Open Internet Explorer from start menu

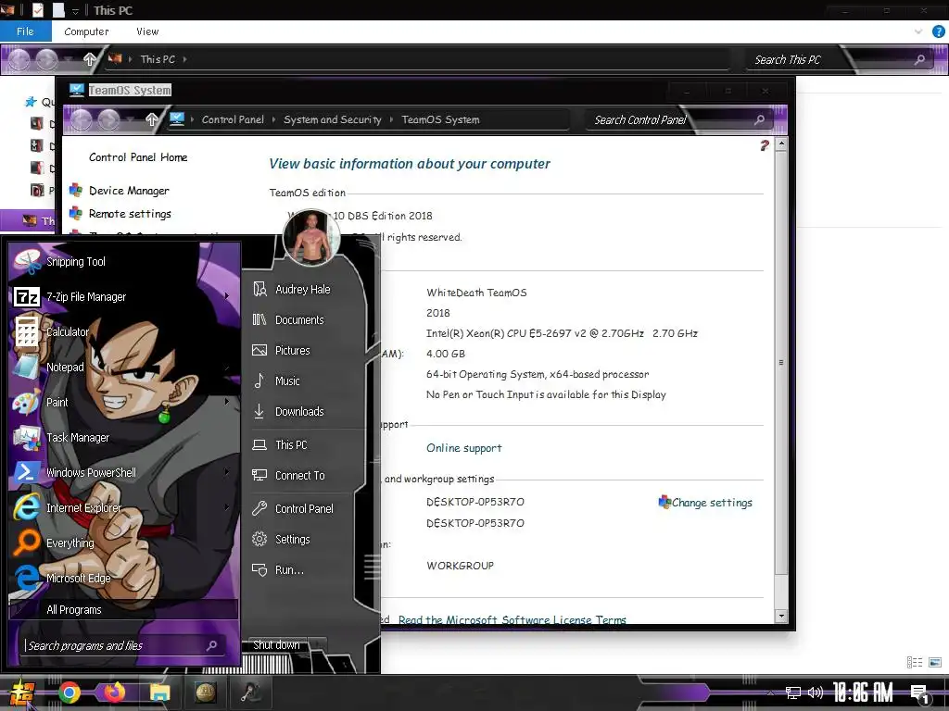(x=124, y=508)
